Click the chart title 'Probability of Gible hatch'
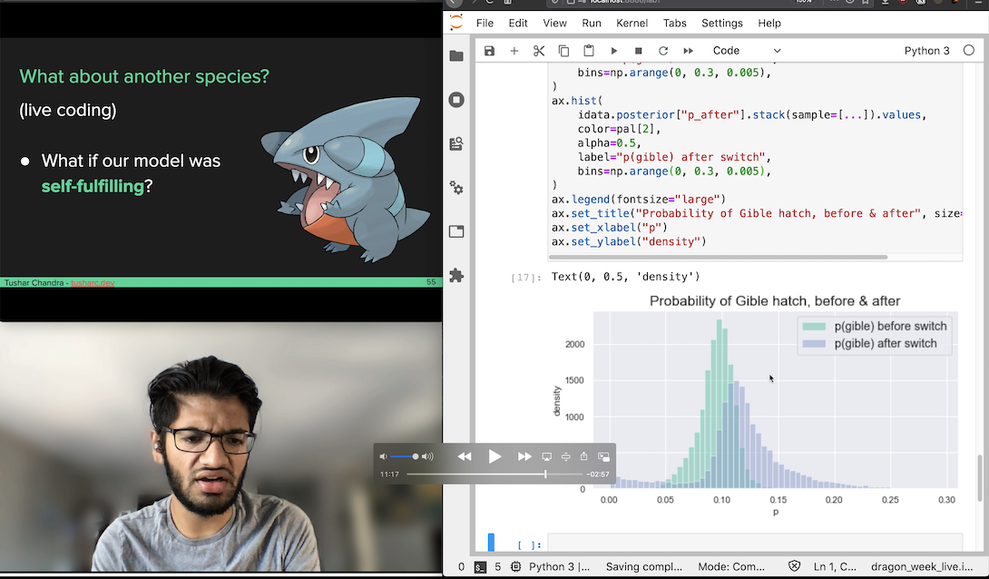The width and height of the screenshot is (989, 579). click(x=775, y=301)
